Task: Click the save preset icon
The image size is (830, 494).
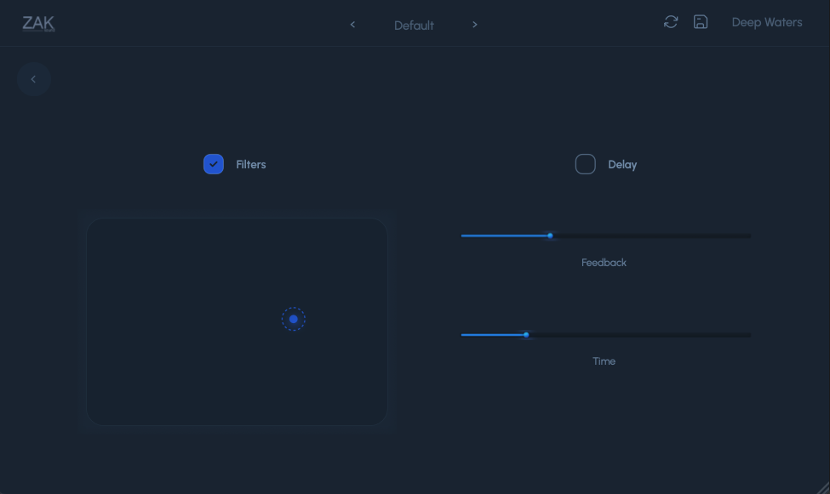Action: coord(701,22)
